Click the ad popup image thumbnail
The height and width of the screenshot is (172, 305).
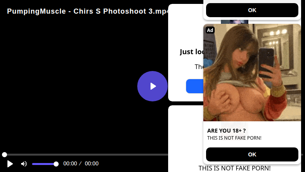(252, 73)
